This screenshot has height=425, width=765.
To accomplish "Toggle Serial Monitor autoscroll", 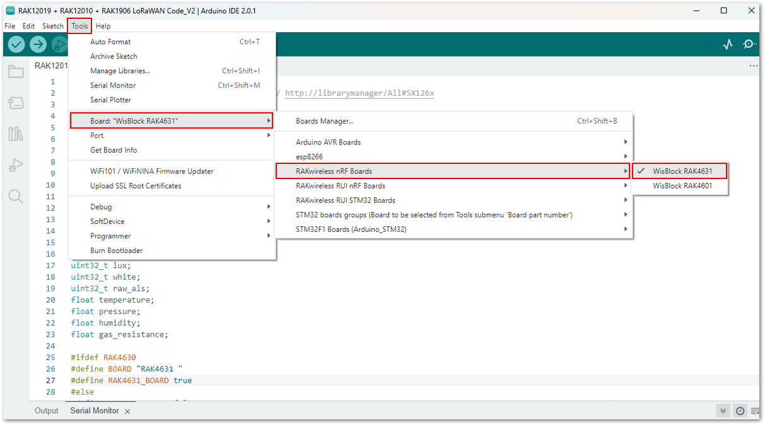I will (x=723, y=411).
